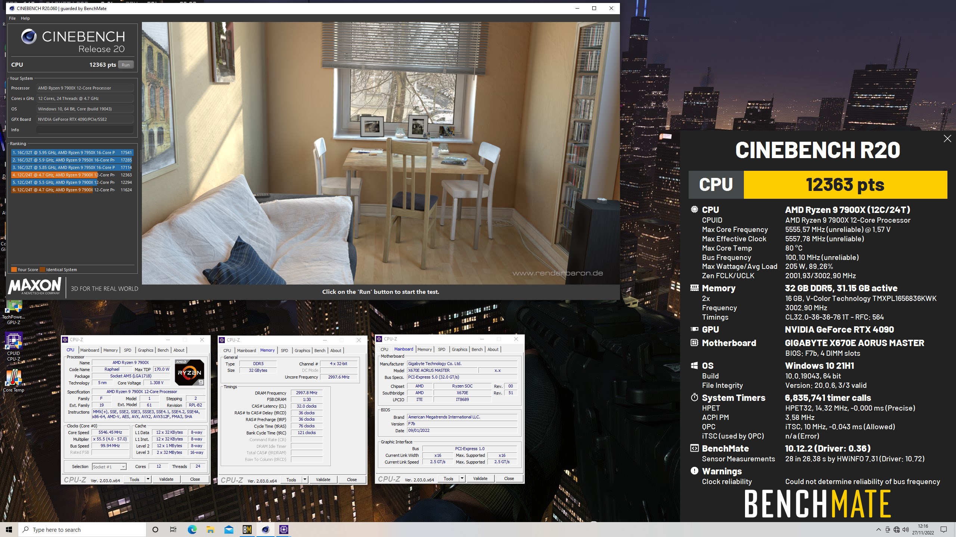Switch to Cinebench taskbar icon
The width and height of the screenshot is (956, 537).
(266, 530)
